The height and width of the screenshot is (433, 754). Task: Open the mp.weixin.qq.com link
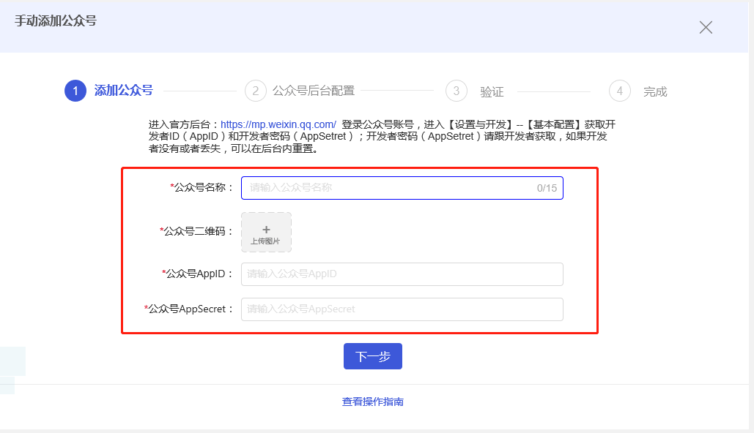click(x=278, y=125)
